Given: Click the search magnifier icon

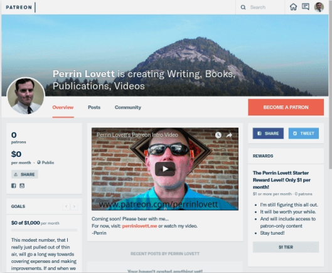Looking at the screenshot, I should point(243,8).
